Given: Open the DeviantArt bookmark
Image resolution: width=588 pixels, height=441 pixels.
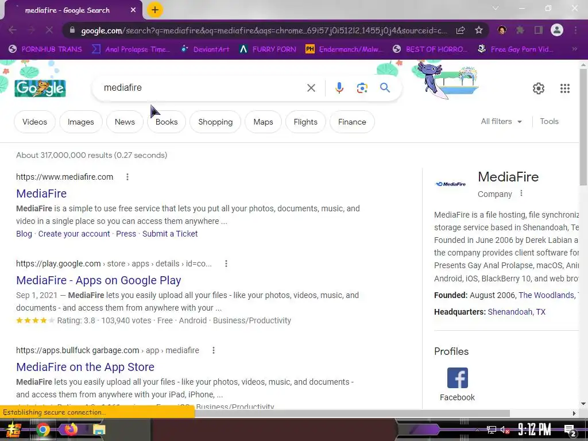Looking at the screenshot, I should point(205,49).
